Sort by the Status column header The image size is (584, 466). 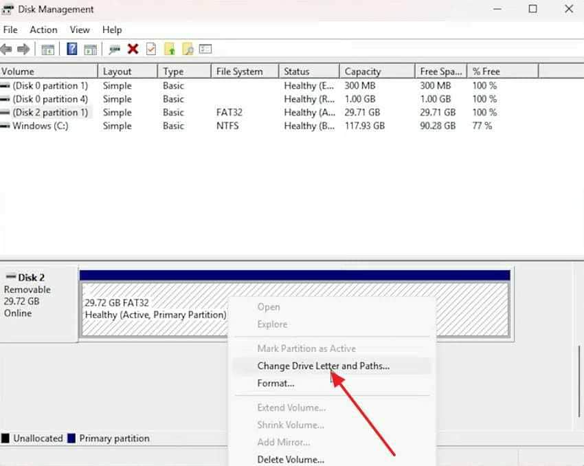309,71
